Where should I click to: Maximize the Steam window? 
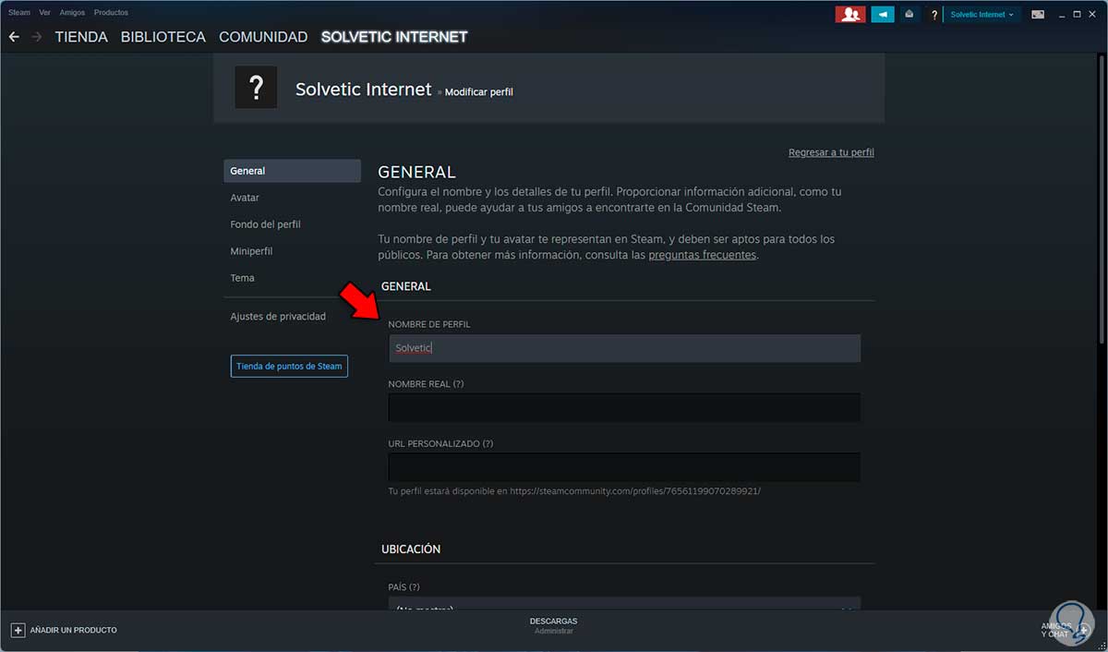coord(1078,14)
